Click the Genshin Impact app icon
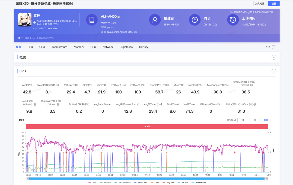Image resolution: width=293 pixels, height=185 pixels. [x=25, y=20]
